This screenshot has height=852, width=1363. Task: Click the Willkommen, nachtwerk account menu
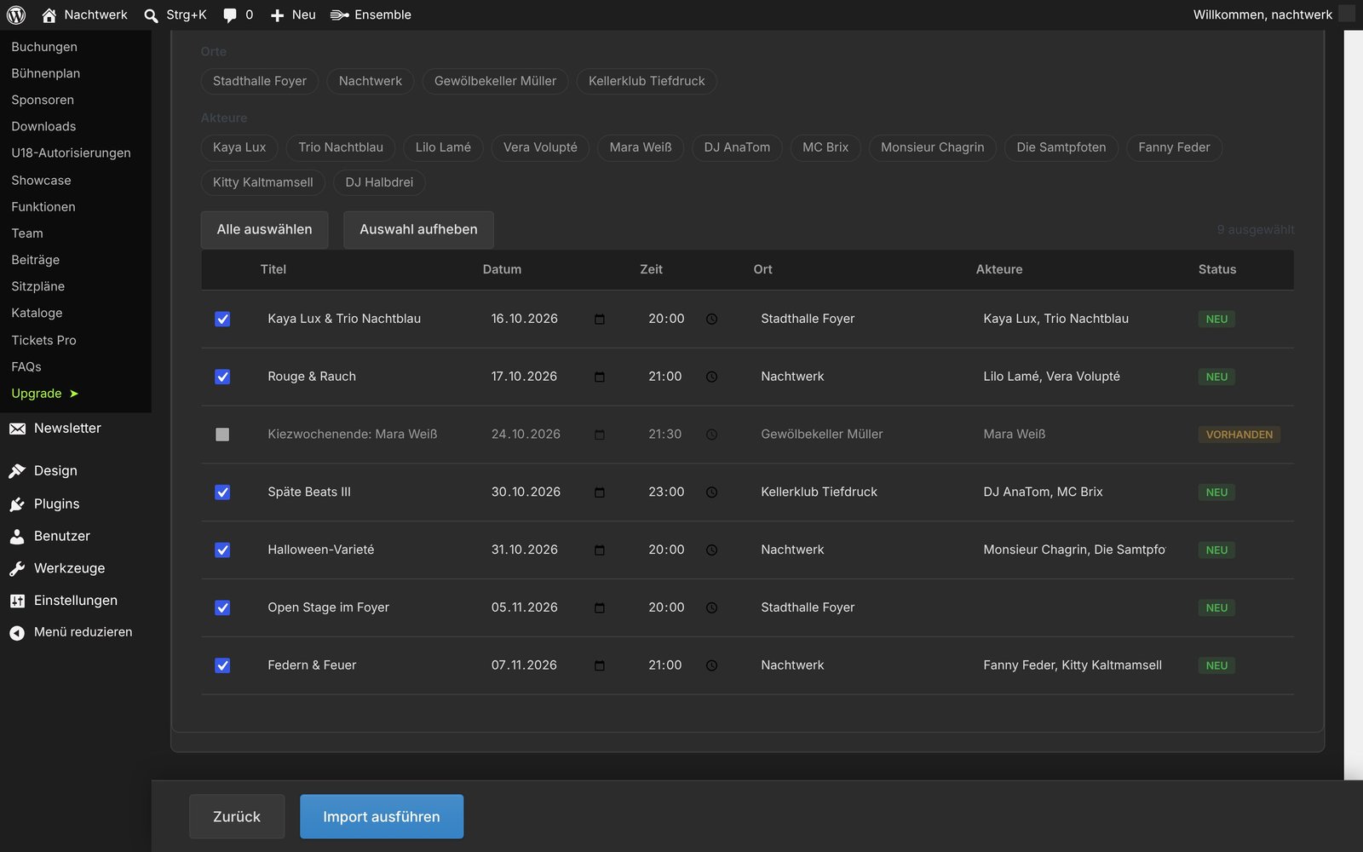coord(1273,14)
